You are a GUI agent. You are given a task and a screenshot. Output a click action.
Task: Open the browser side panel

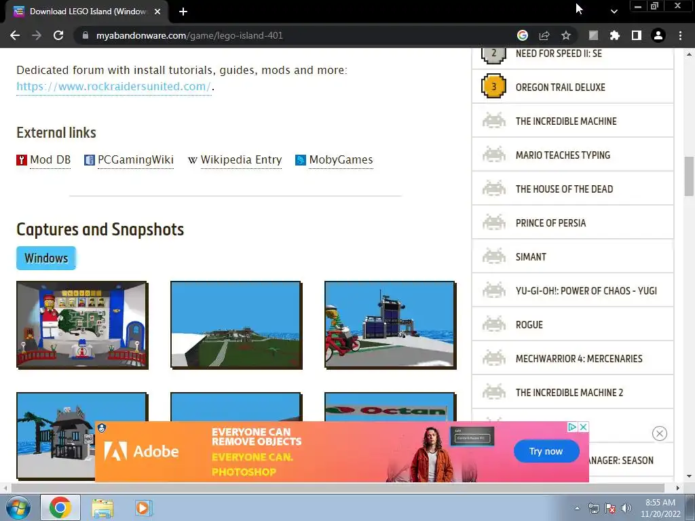(x=637, y=35)
